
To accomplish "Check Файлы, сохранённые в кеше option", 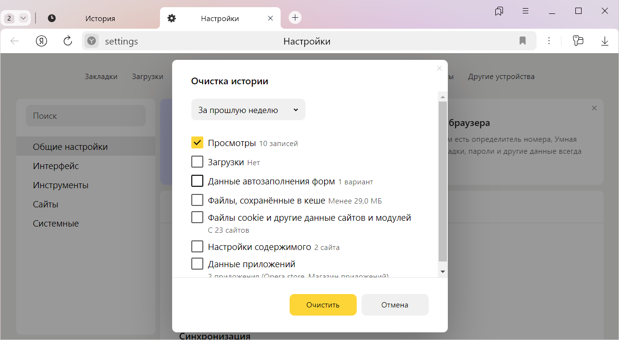I will point(197,200).
